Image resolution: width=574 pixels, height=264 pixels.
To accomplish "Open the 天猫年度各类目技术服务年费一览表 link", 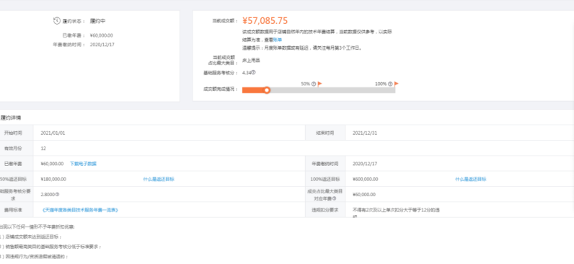I will pyautogui.click(x=80, y=210).
